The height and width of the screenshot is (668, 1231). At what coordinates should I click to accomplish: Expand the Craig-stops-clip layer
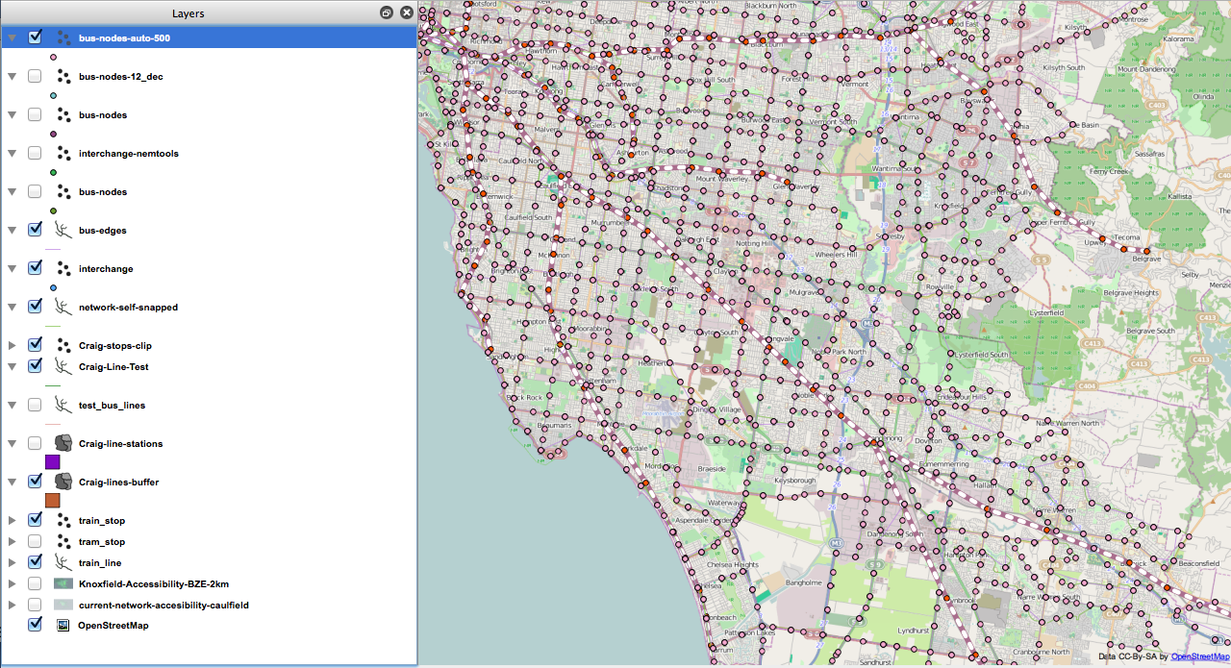13,345
